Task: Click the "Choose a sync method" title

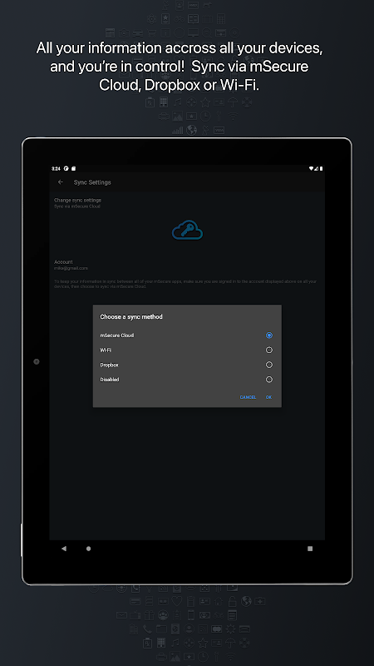Action: point(131,317)
